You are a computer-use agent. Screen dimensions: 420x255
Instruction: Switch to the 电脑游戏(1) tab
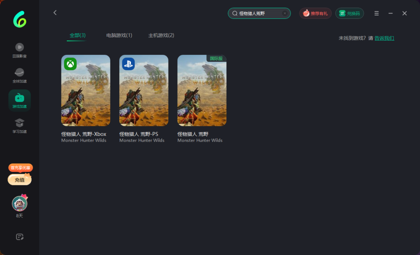[x=119, y=36]
